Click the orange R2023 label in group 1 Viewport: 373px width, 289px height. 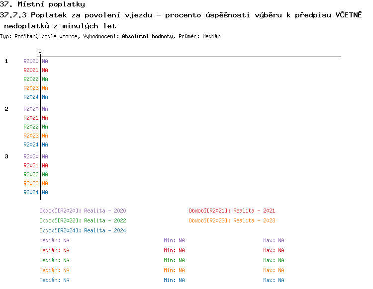click(x=31, y=88)
